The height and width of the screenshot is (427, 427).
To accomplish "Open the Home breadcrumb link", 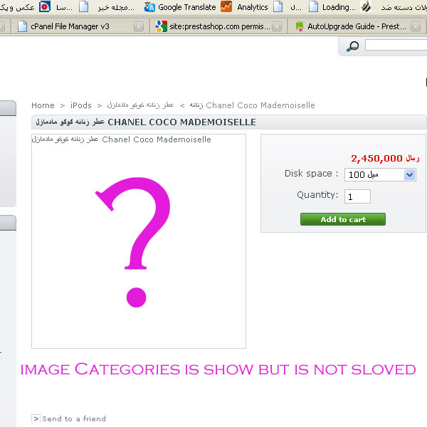I will coord(43,105).
